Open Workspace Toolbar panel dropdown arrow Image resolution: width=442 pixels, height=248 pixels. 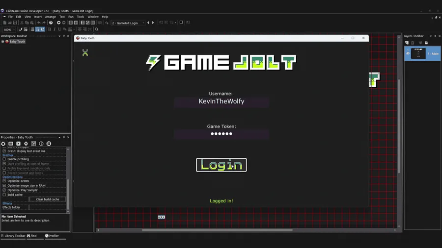click(x=59, y=36)
